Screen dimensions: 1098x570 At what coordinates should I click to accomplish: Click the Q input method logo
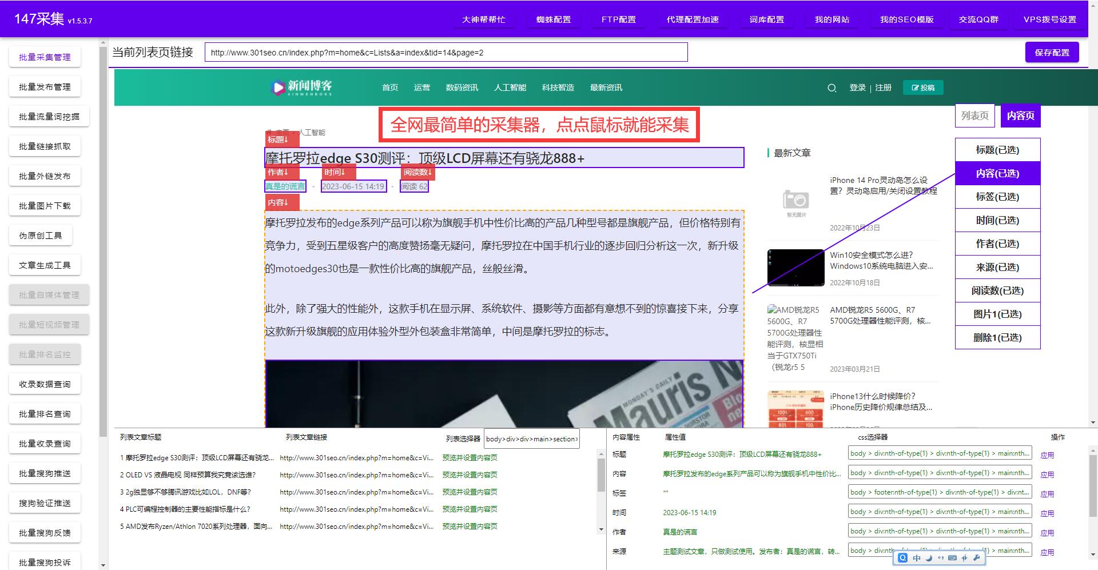902,558
